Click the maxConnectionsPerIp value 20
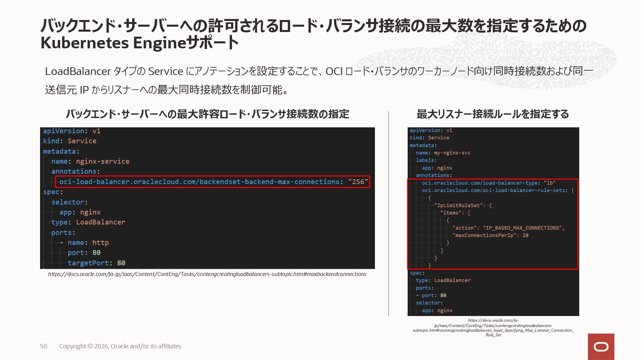641x360 pixels. pos(525,235)
